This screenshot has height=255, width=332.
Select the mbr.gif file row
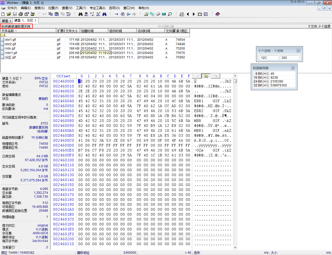coord(95,49)
